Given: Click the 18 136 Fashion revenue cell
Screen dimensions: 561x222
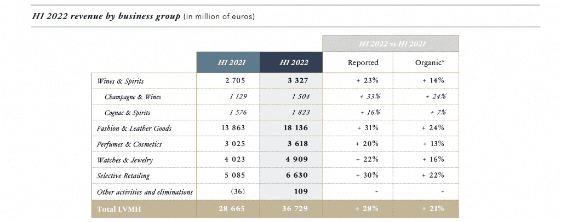Looking at the screenshot, I should pyautogui.click(x=291, y=128).
